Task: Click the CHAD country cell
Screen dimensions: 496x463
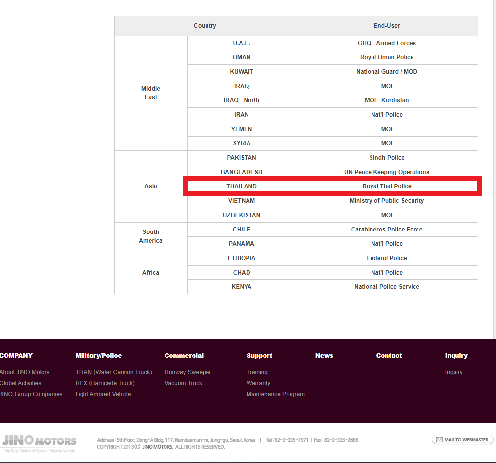Action: pos(242,273)
